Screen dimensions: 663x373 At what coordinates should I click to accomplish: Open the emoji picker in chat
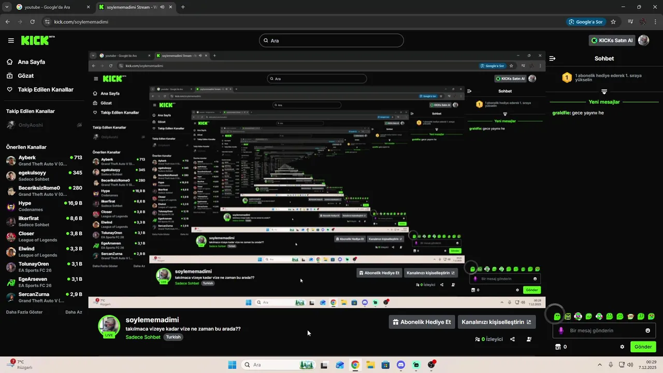coord(647,331)
